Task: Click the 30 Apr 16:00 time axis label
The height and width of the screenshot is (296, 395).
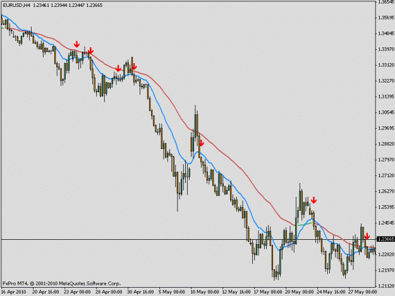Action: tap(140, 292)
